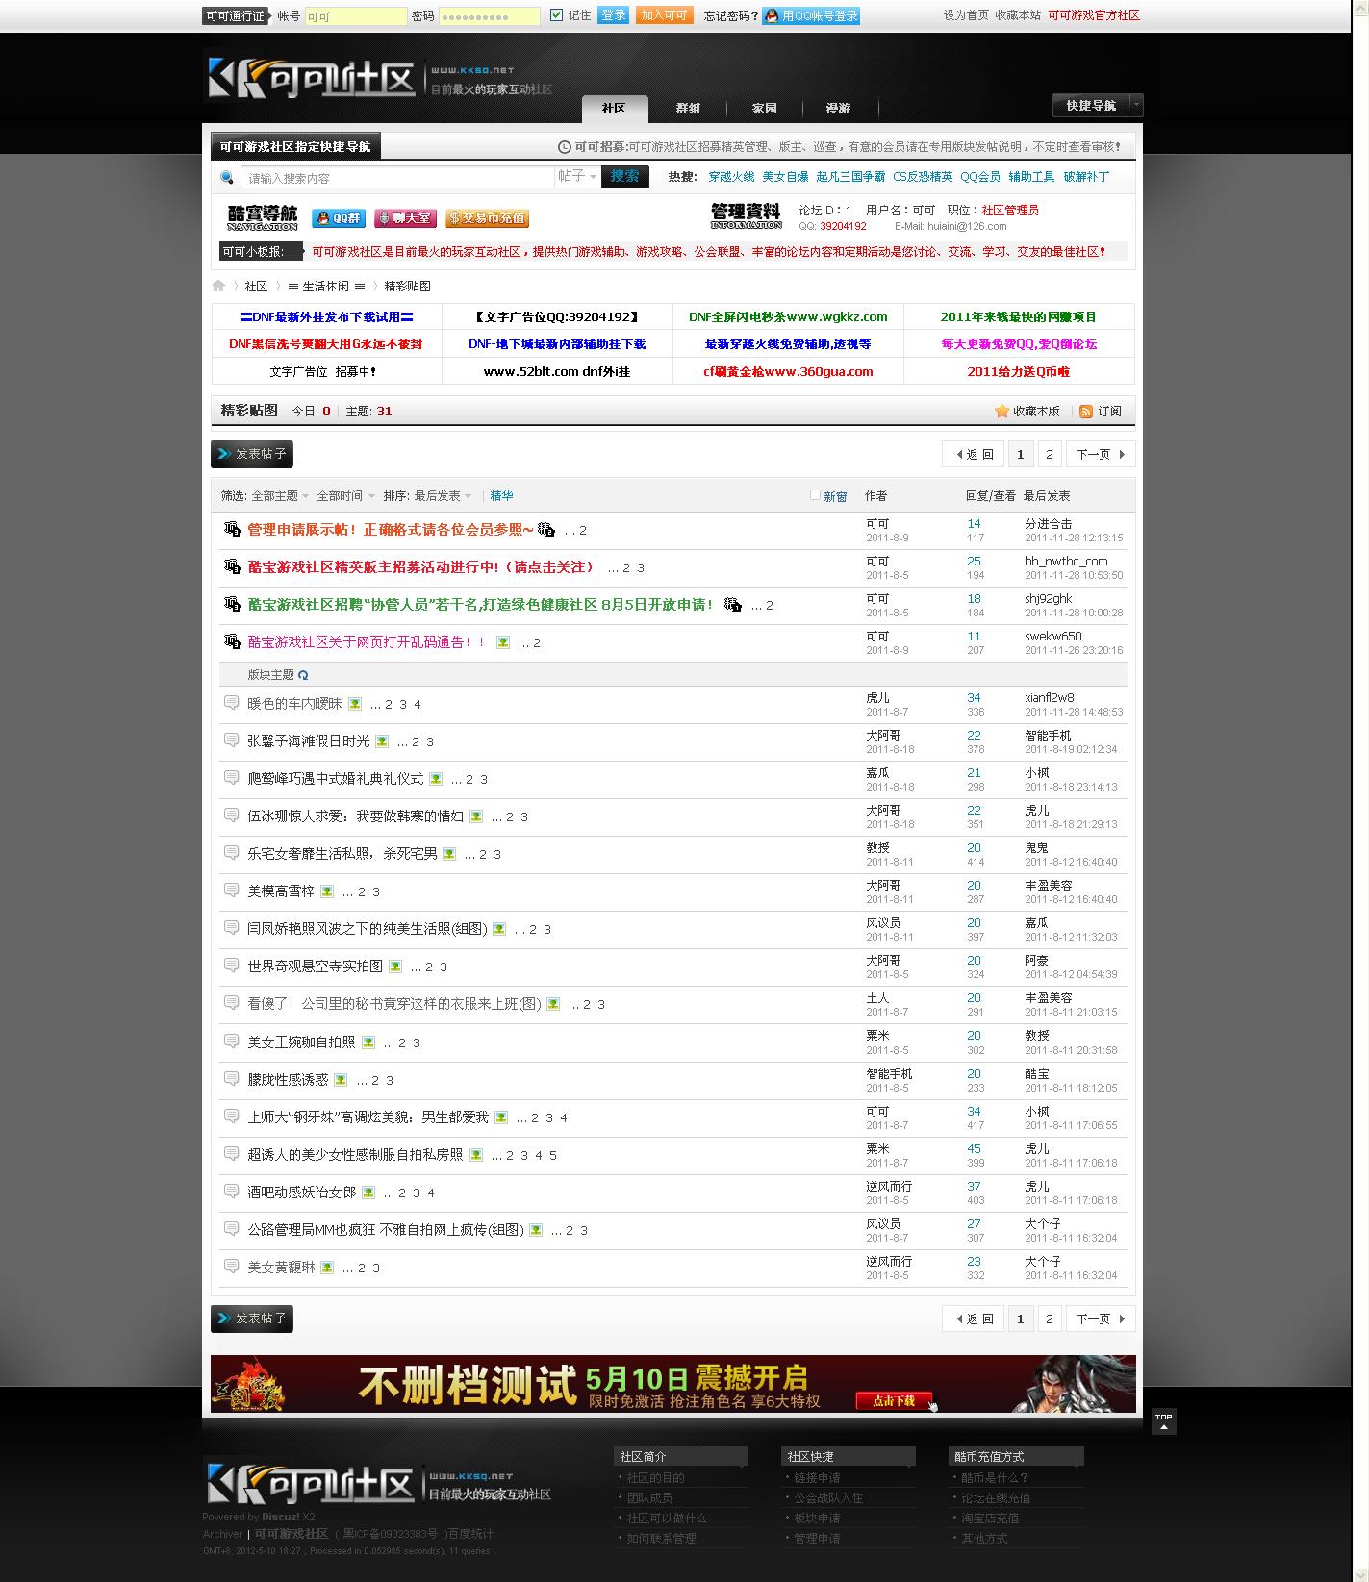The image size is (1369, 1582).
Task: Click the thread icon for 美模高雪梓
Action: (x=231, y=890)
